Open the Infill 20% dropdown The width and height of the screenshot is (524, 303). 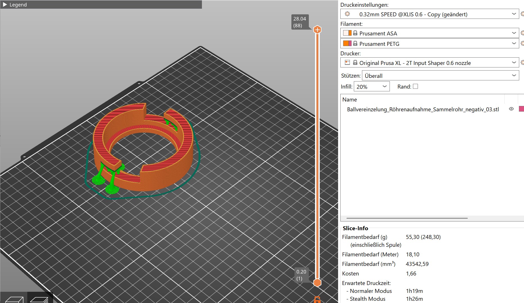[x=372, y=87]
